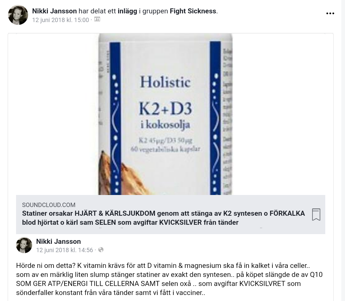Screen dimensions: 345x301
Task: Open Nikki Jansson's top profile picture
Action: click(18, 15)
